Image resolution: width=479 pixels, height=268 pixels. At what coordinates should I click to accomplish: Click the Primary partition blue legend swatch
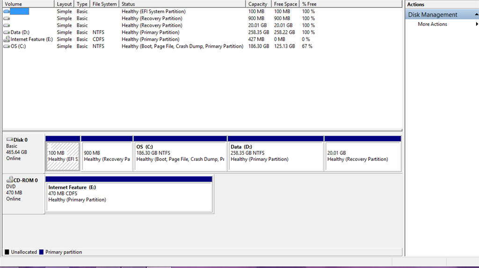pyautogui.click(x=41, y=252)
